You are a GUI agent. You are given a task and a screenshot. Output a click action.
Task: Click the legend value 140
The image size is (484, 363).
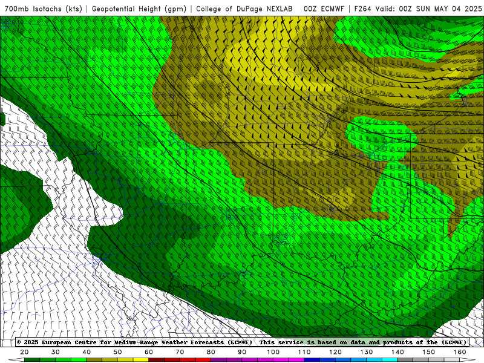[397, 352]
